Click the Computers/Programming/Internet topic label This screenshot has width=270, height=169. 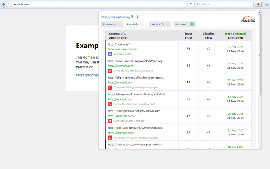pyautogui.click(x=134, y=104)
